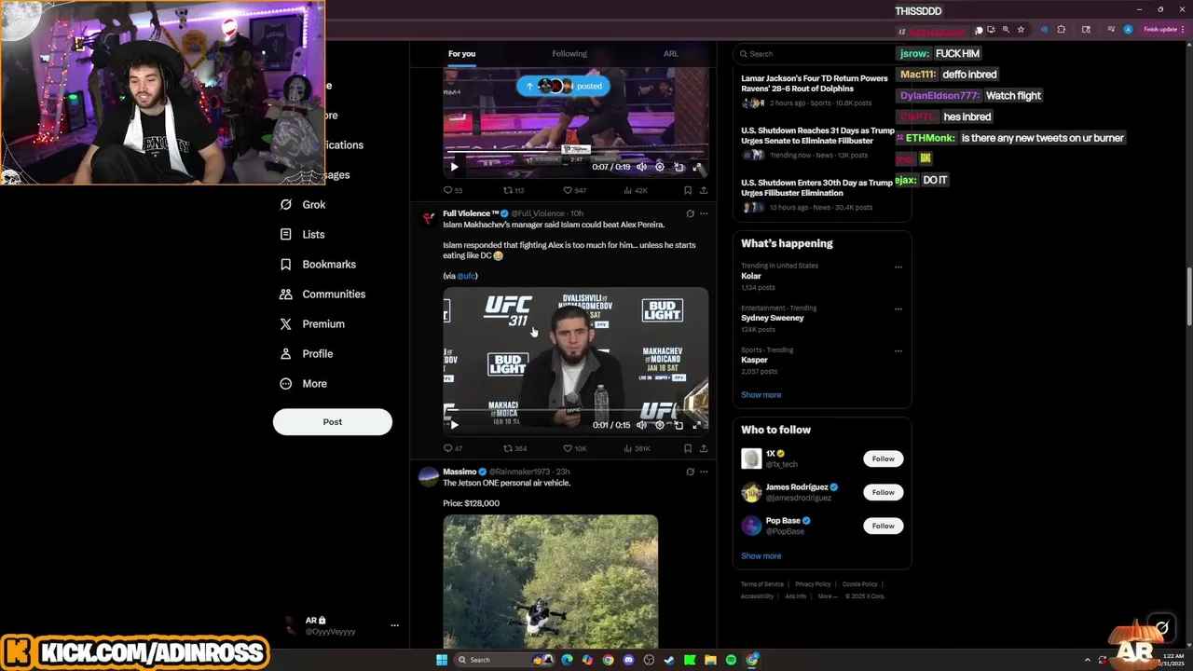Open more options on Full Violence post
The height and width of the screenshot is (671, 1193).
704,213
